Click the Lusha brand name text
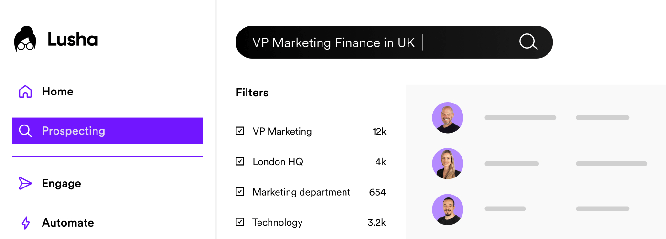The width and height of the screenshot is (666, 239). [x=73, y=40]
